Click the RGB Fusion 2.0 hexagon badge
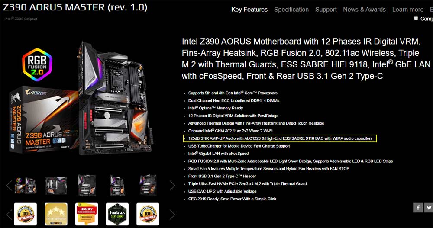The height and width of the screenshot is (228, 433). coord(37,64)
